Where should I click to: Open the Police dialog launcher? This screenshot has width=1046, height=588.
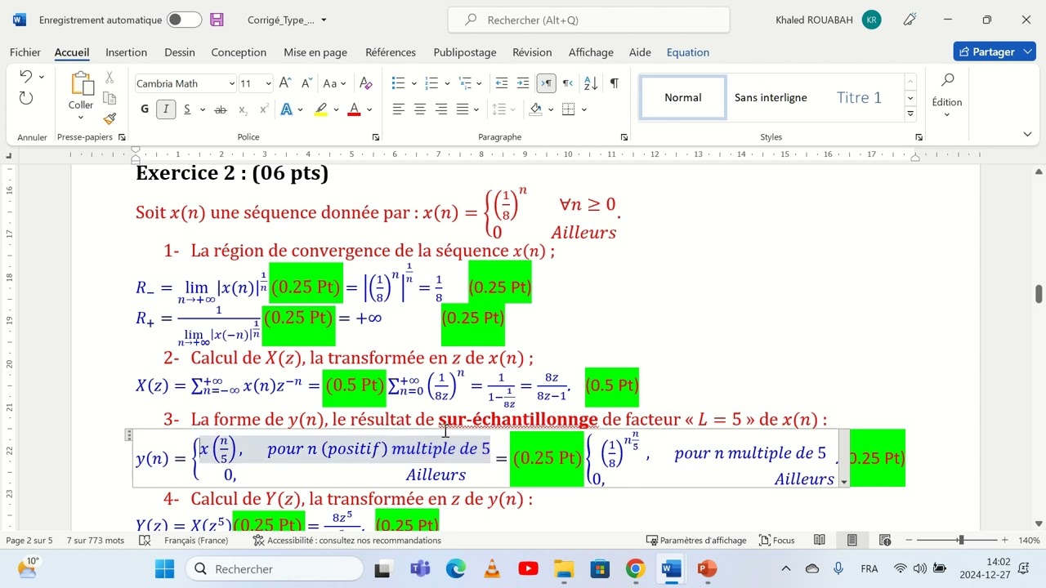coord(376,137)
